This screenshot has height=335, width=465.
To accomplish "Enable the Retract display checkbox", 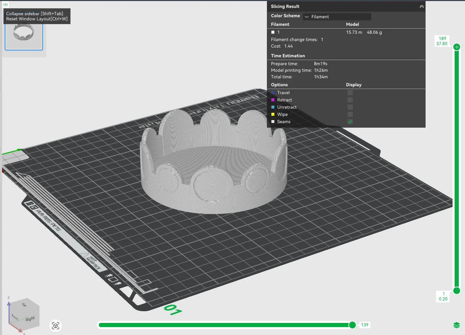I will point(350,100).
